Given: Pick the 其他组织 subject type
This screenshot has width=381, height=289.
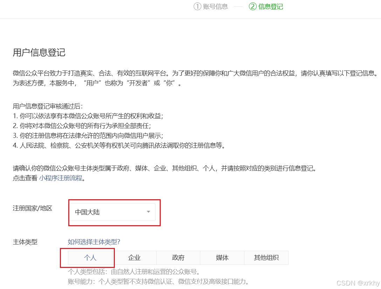Looking at the screenshot, I should [266, 258].
